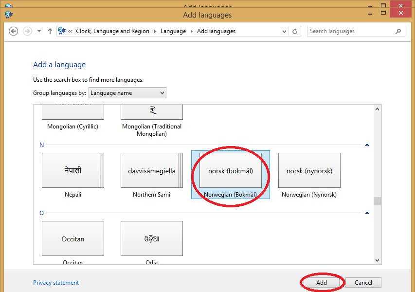Click the application icon in the title bar

(x=8, y=15)
